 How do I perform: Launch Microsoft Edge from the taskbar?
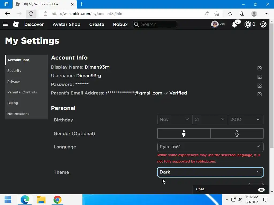pyautogui.click(x=25, y=200)
